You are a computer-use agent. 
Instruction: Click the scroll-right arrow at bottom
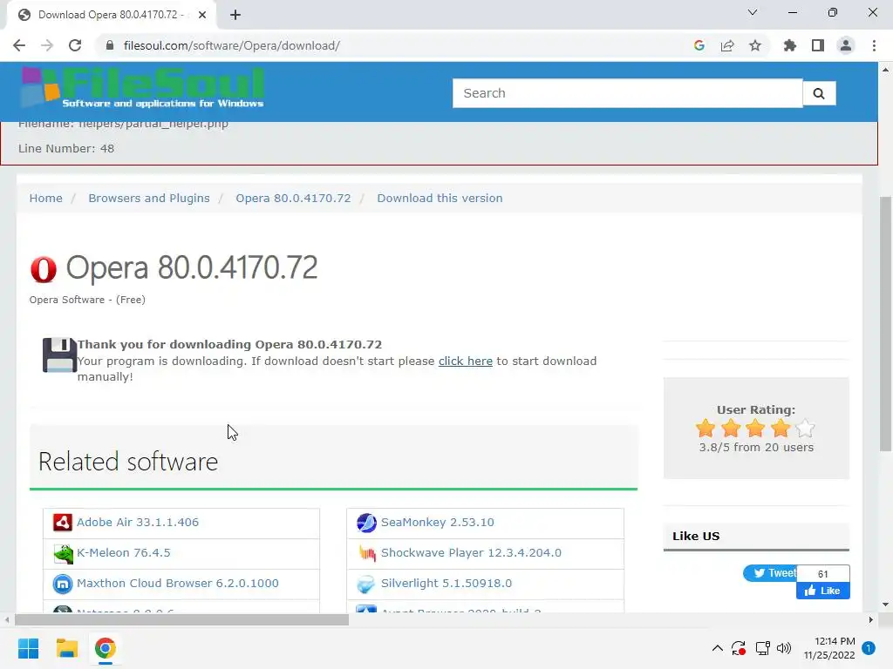coord(871,619)
